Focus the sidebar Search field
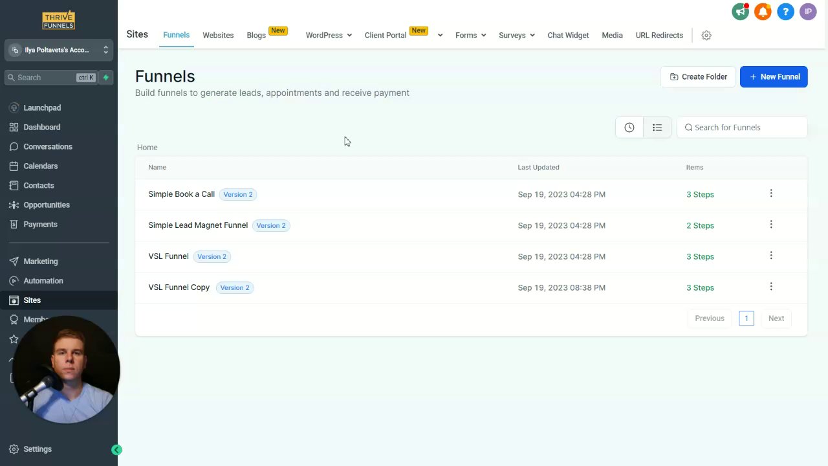The image size is (828, 466). pyautogui.click(x=50, y=78)
